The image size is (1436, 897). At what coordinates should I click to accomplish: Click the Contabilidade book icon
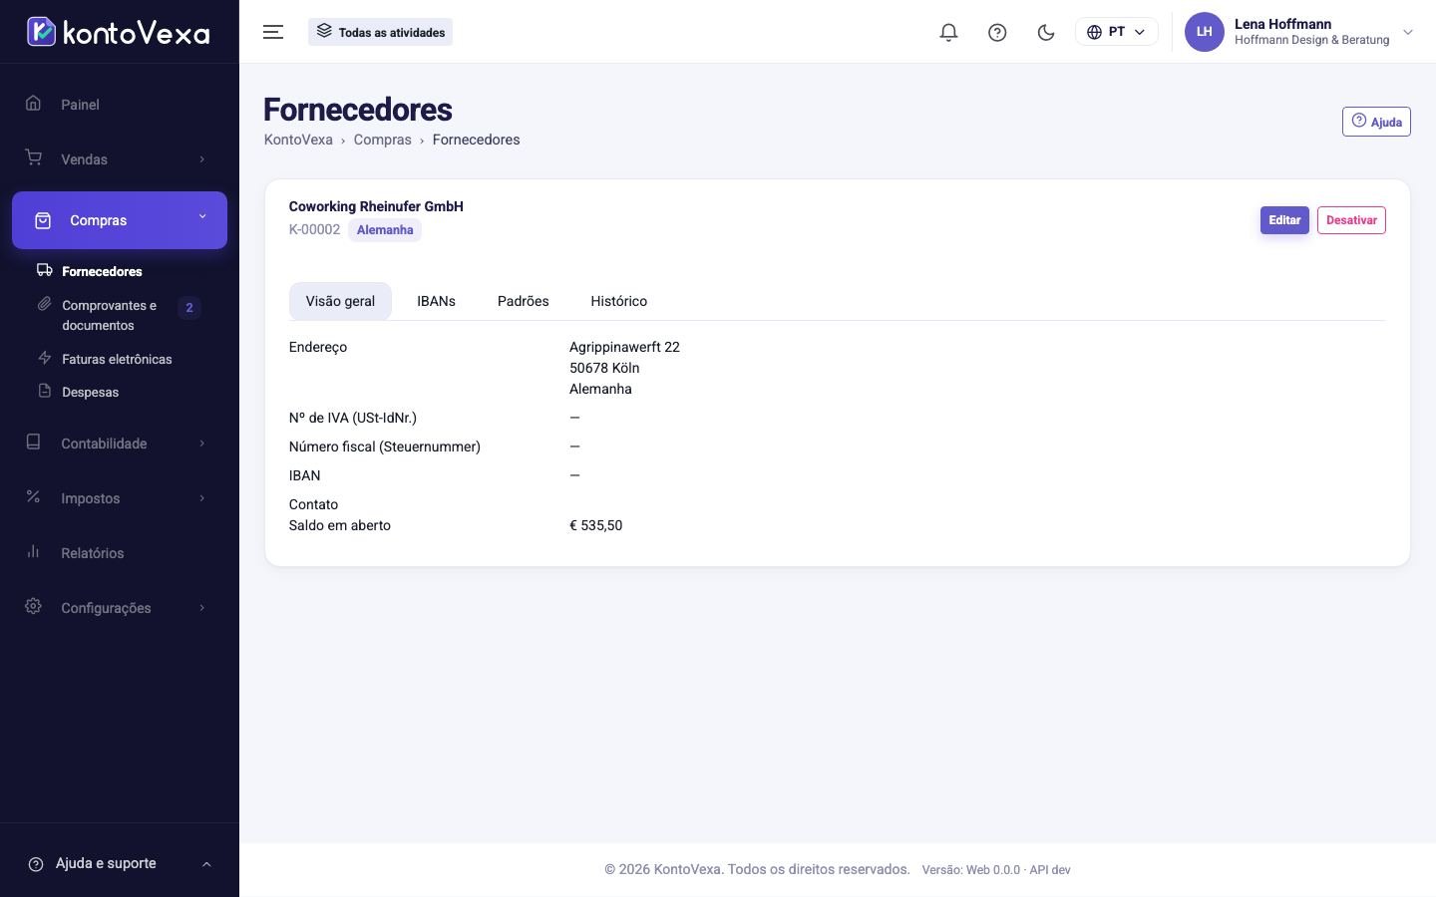pyautogui.click(x=33, y=442)
